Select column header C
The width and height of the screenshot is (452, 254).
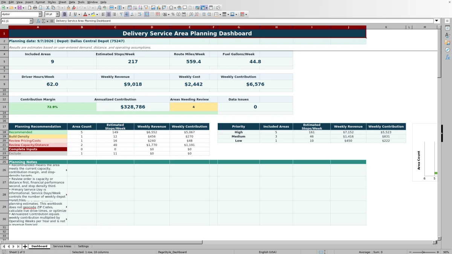point(115,27)
